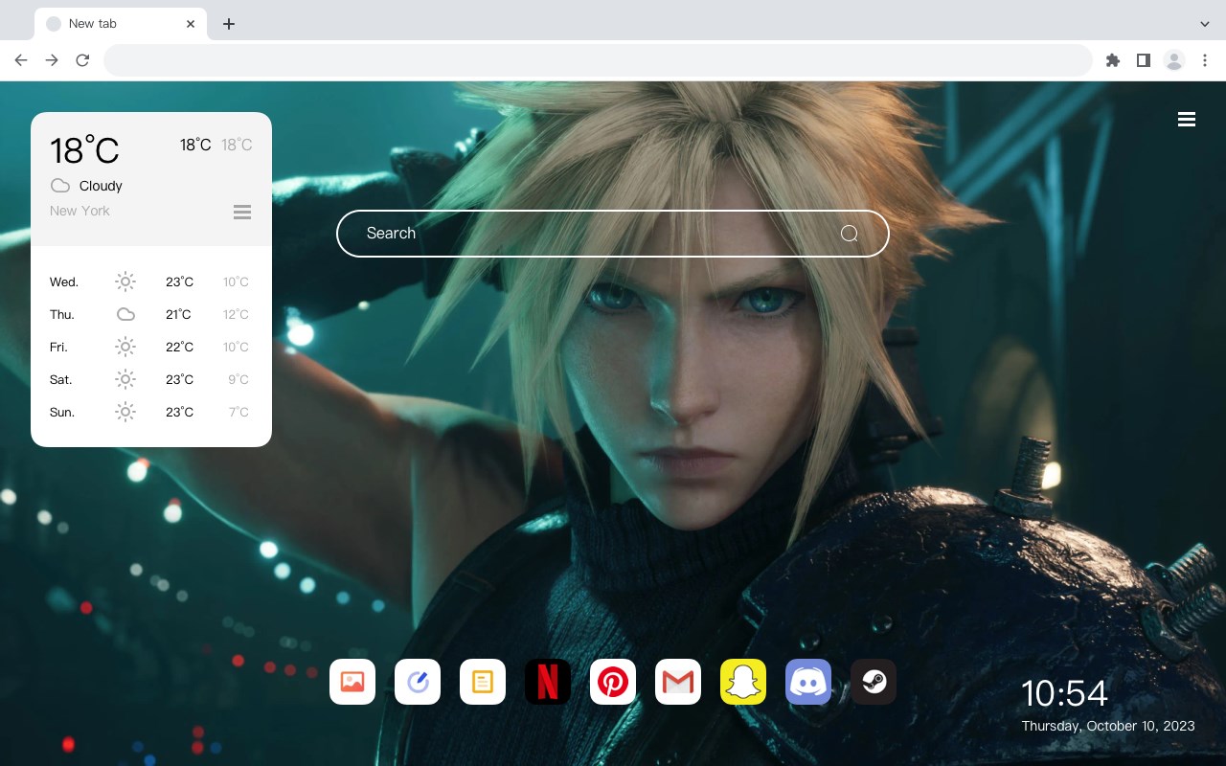Open the hamburger menu at top right of page
The height and width of the screenshot is (766, 1226).
(1187, 120)
